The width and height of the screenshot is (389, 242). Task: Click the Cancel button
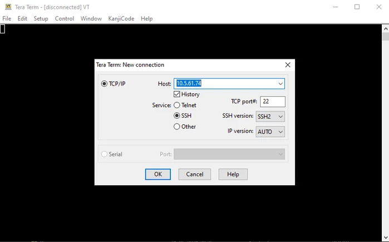(x=195, y=174)
